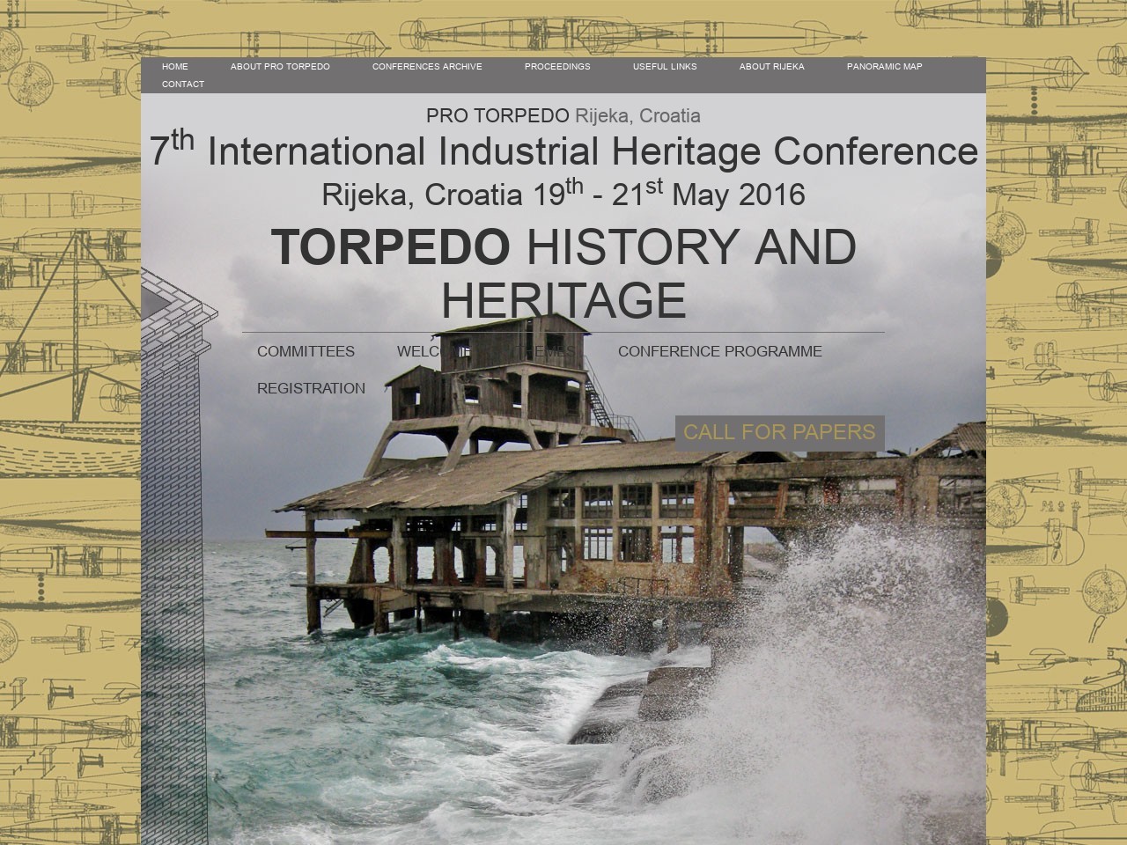Select PROCEEDINGS in the top navigation

(x=557, y=67)
